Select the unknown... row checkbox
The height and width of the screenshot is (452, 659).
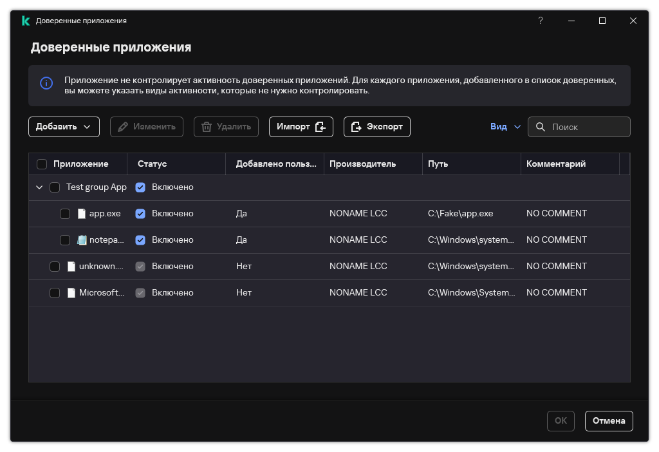pyautogui.click(x=55, y=267)
